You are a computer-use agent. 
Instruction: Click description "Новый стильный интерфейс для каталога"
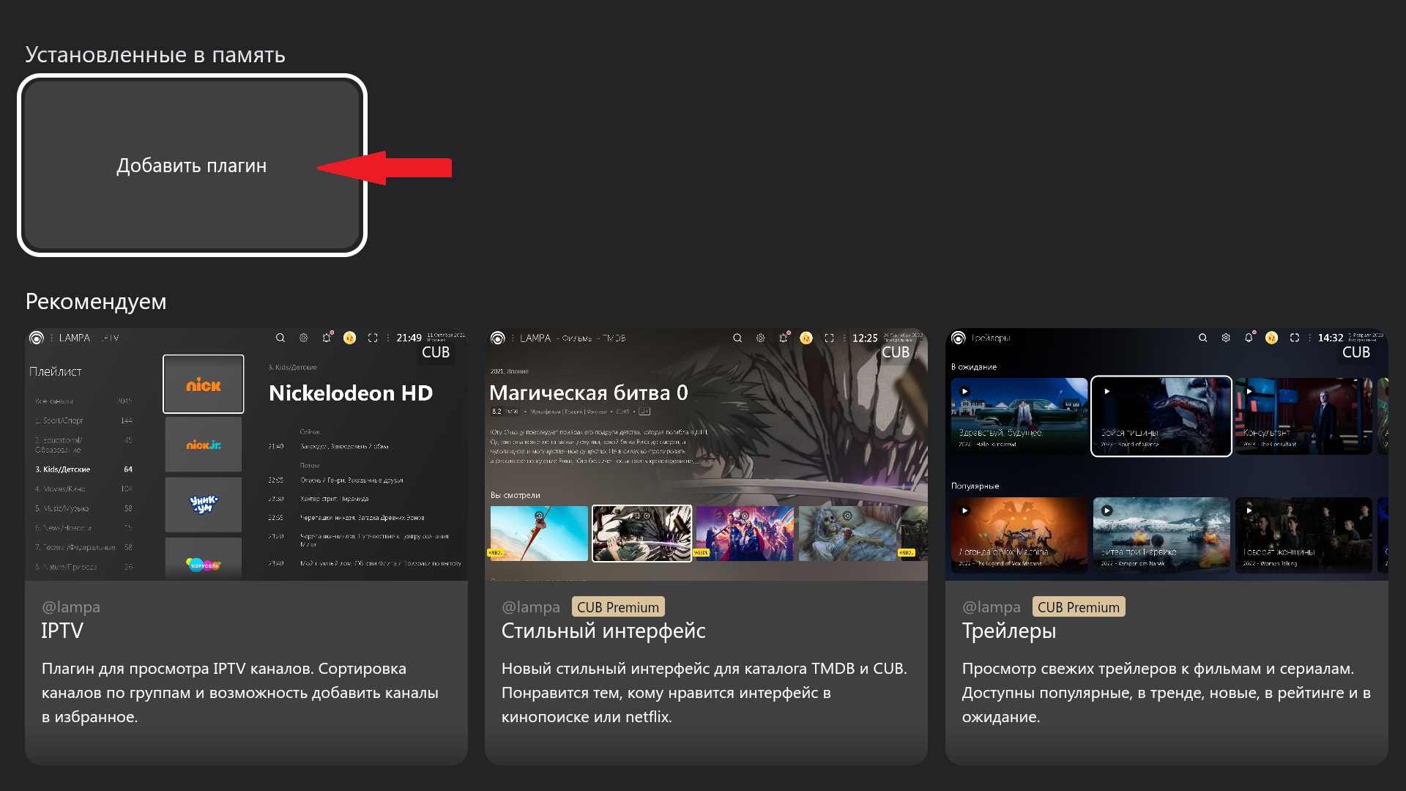coord(704,692)
